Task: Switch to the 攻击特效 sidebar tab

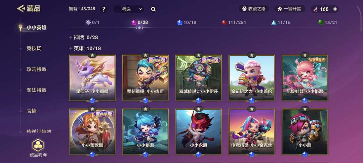Action: 36,69
